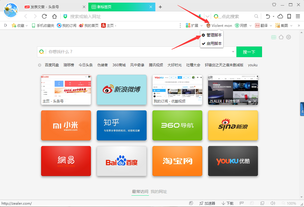Open the 知乎 speed dial tile
The image size is (304, 207).
(122, 125)
